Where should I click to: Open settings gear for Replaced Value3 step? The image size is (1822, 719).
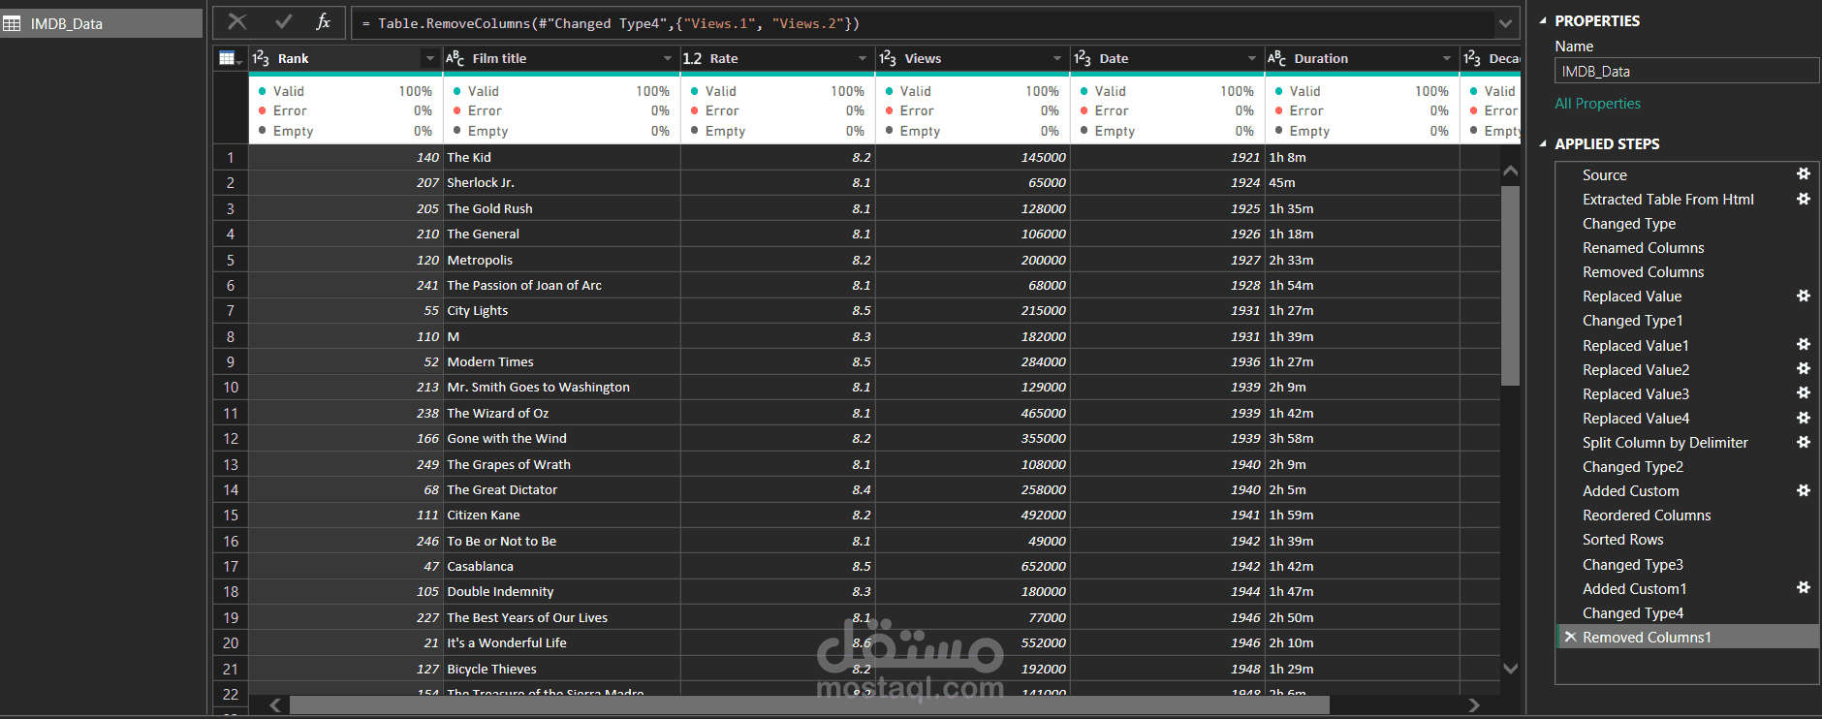coord(1804,393)
